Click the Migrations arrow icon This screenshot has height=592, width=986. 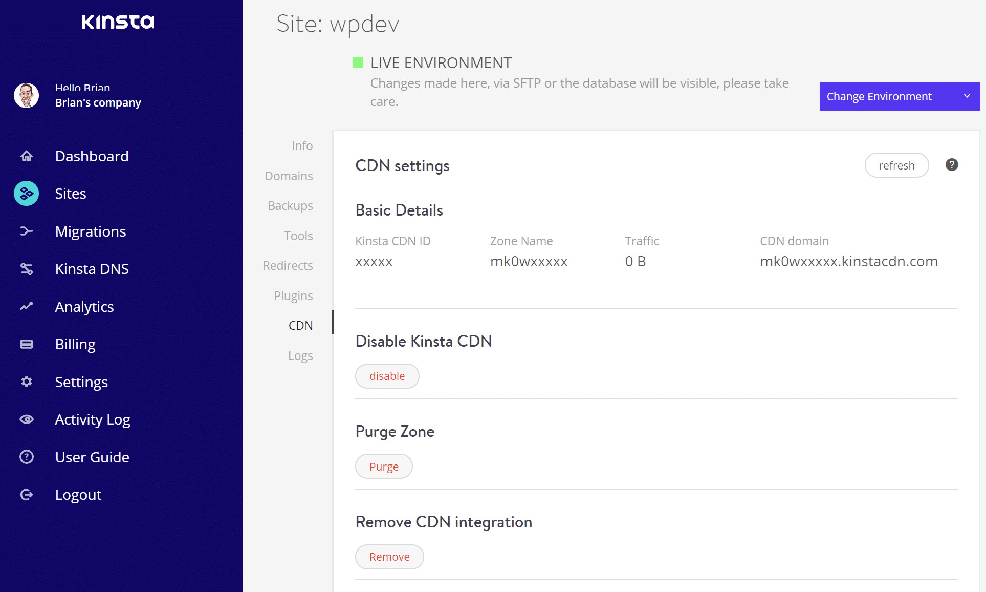tap(27, 231)
